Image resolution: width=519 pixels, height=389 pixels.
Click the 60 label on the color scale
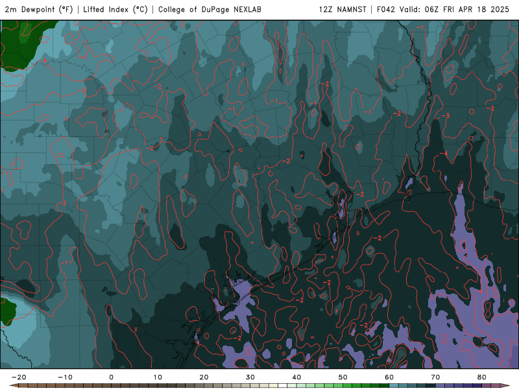tap(389, 377)
